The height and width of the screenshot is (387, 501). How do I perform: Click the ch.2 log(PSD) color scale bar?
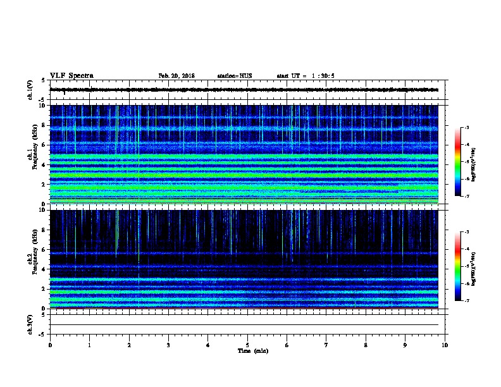coord(457,266)
